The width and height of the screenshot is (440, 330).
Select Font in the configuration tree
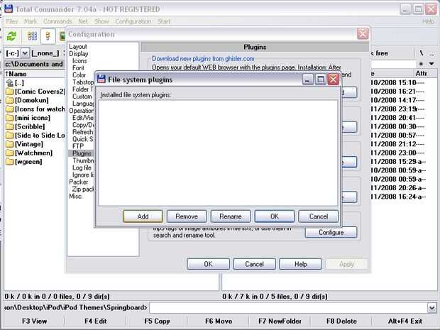(78, 68)
